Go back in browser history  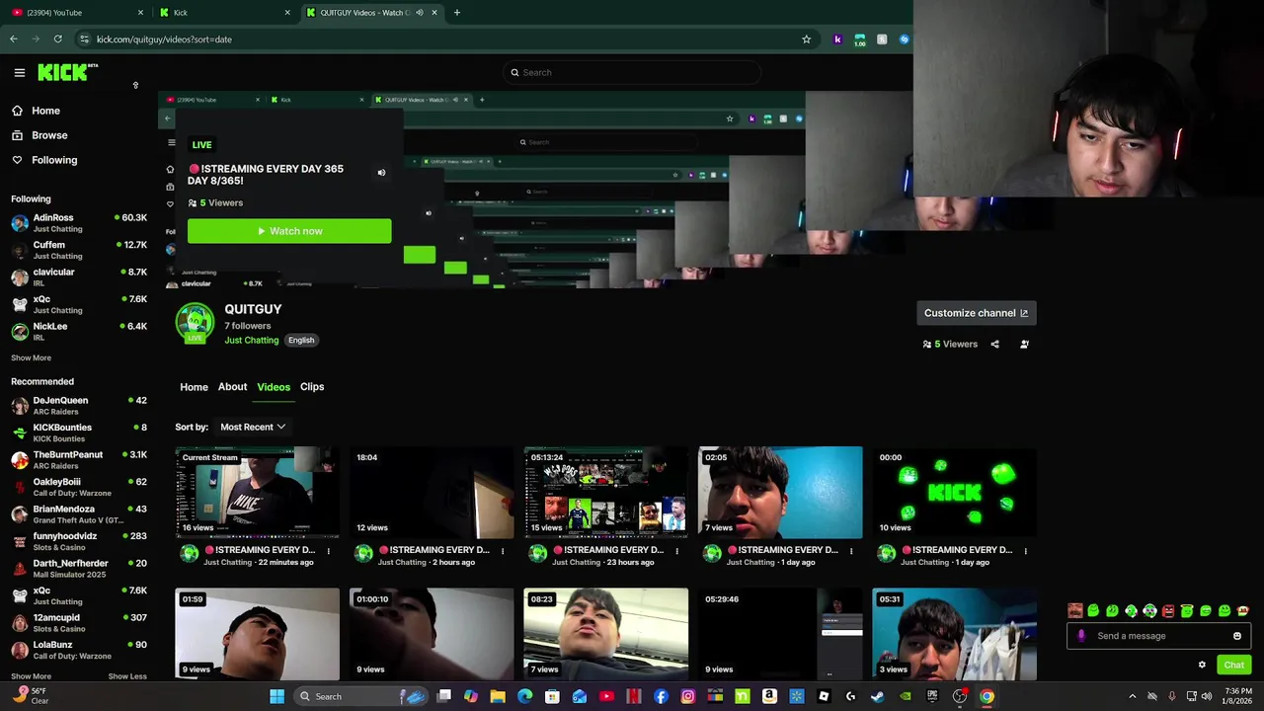pos(14,39)
